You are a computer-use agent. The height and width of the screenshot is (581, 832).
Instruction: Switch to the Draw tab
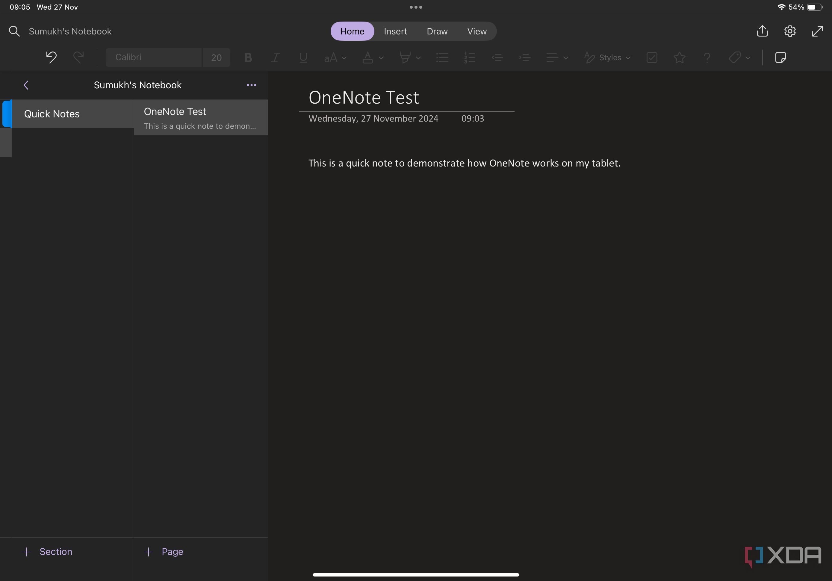click(x=437, y=31)
